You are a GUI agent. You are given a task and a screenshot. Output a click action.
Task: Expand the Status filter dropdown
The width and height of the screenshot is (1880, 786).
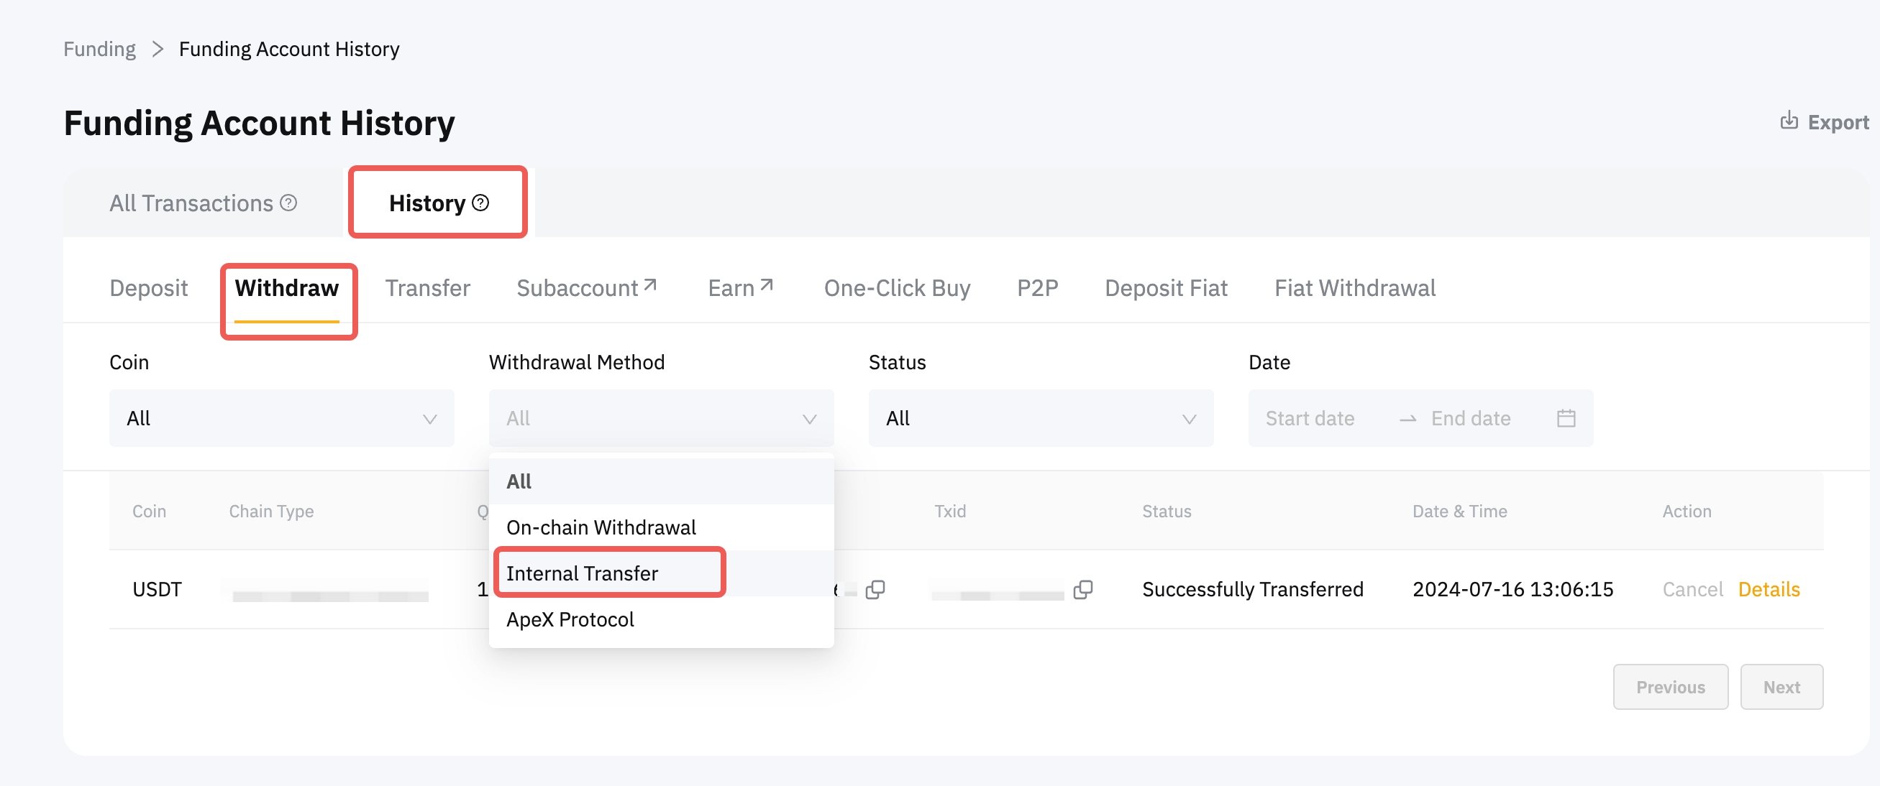pos(1040,418)
